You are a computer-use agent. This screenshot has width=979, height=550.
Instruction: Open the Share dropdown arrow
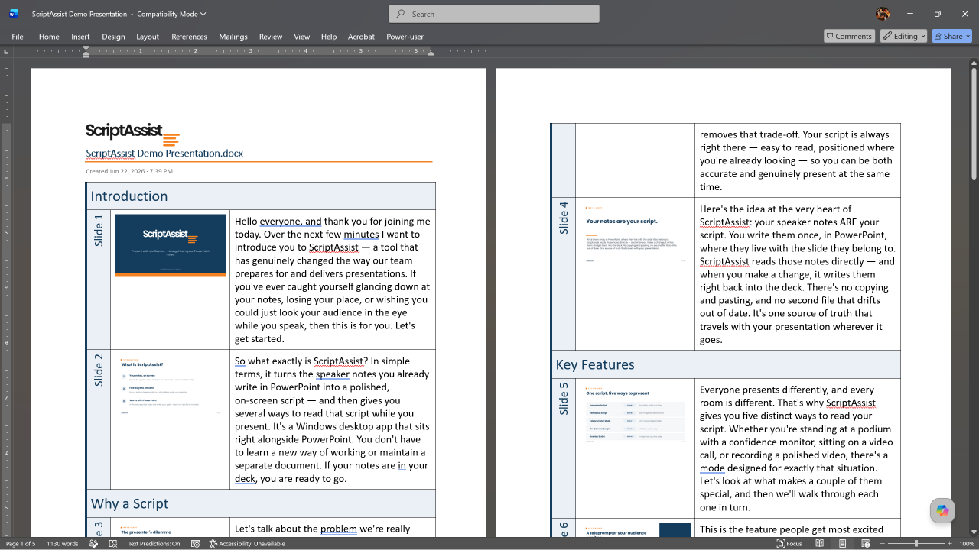(x=967, y=36)
